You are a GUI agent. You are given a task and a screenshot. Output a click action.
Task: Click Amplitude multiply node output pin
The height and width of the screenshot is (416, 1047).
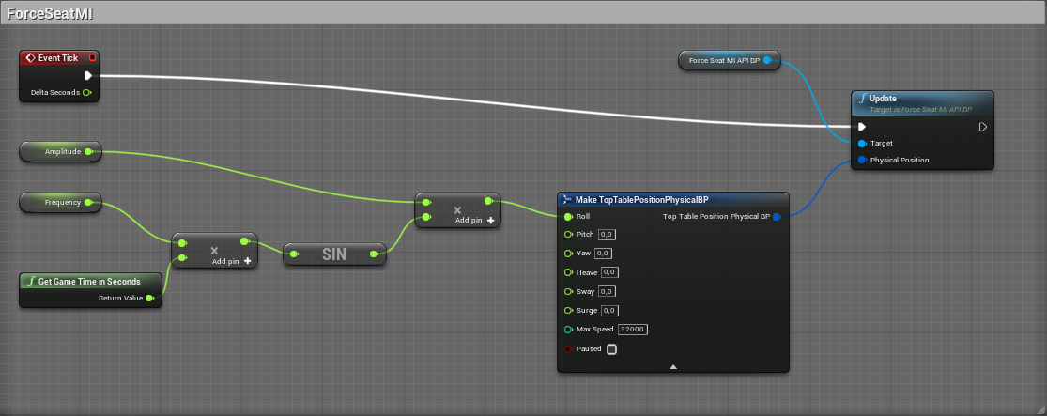pos(488,201)
